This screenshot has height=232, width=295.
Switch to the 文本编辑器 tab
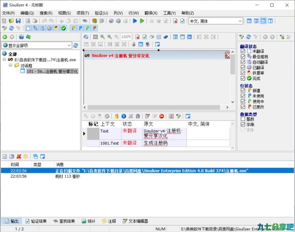(x=135, y=221)
